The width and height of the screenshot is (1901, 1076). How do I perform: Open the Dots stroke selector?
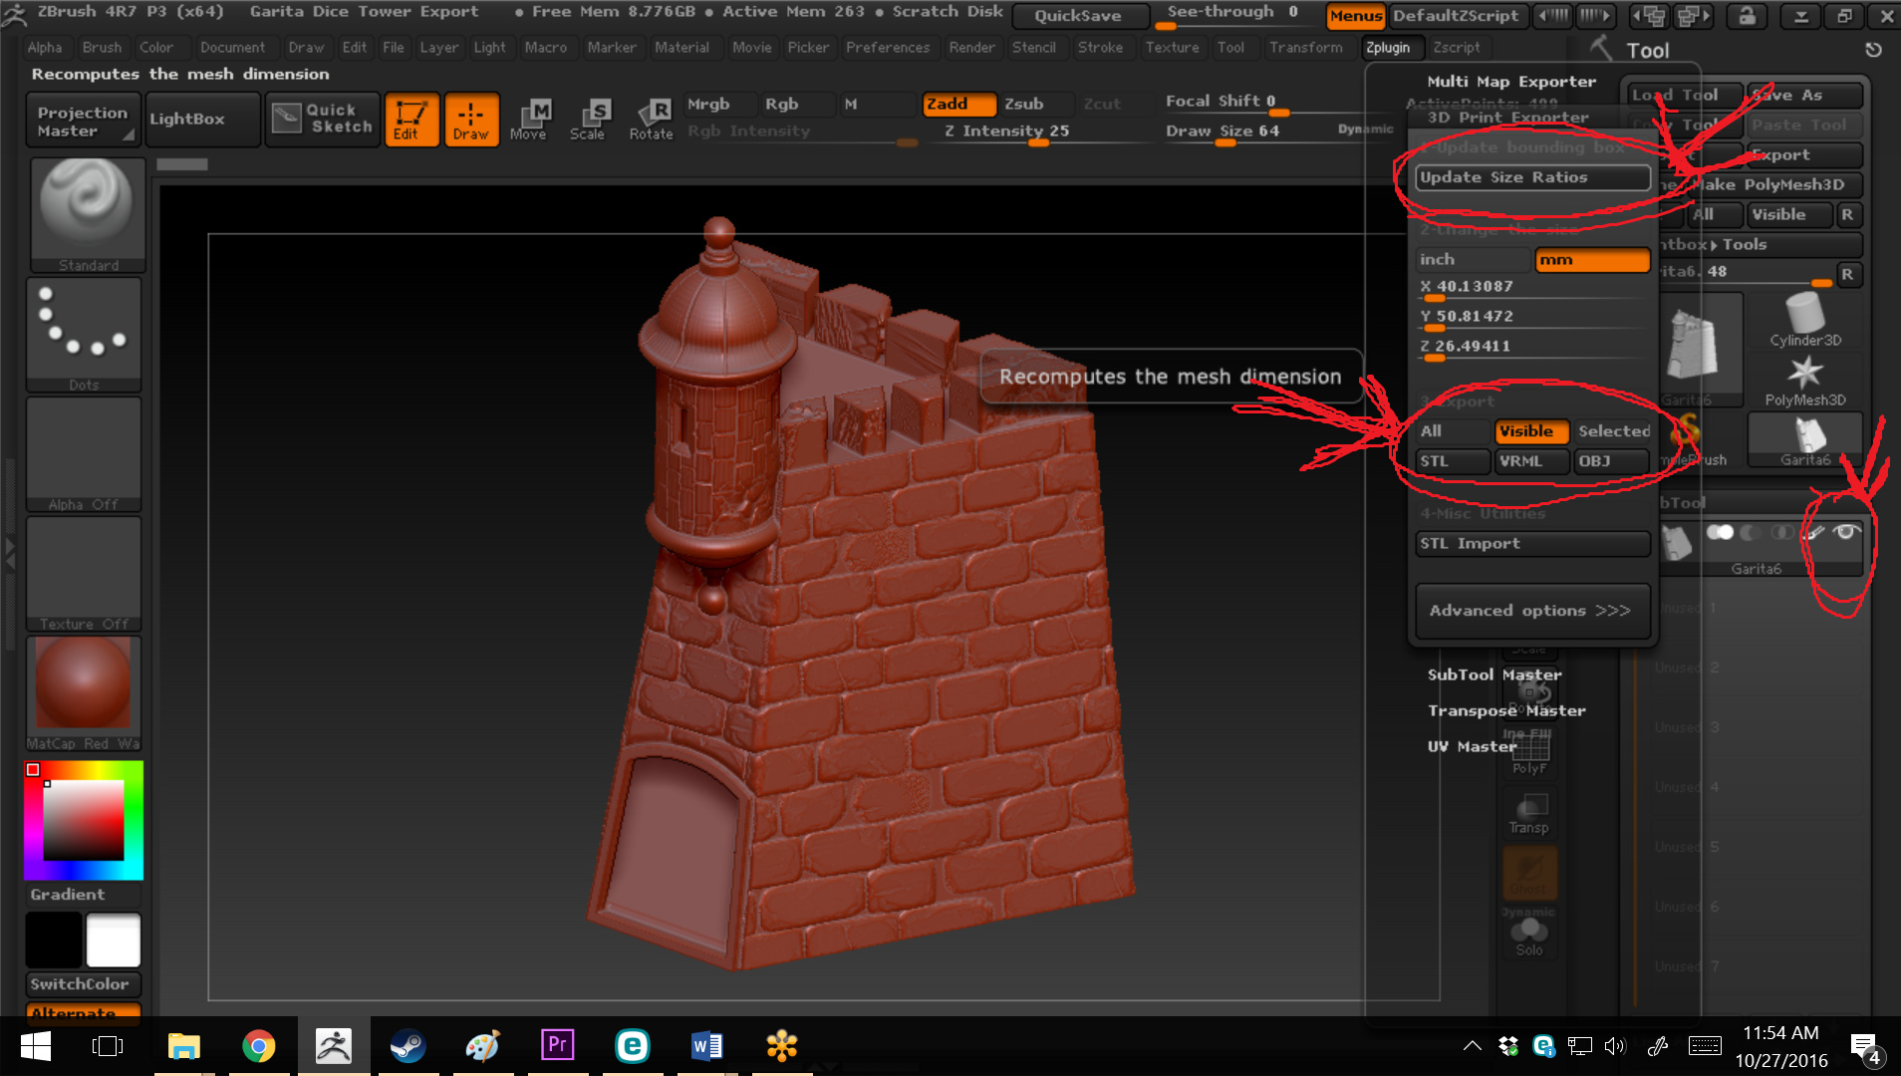point(84,333)
